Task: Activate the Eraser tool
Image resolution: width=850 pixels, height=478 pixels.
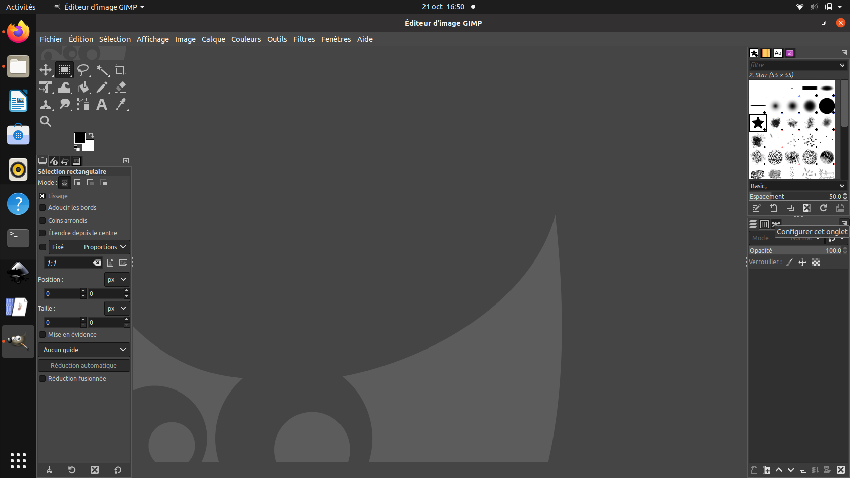Action: click(120, 88)
